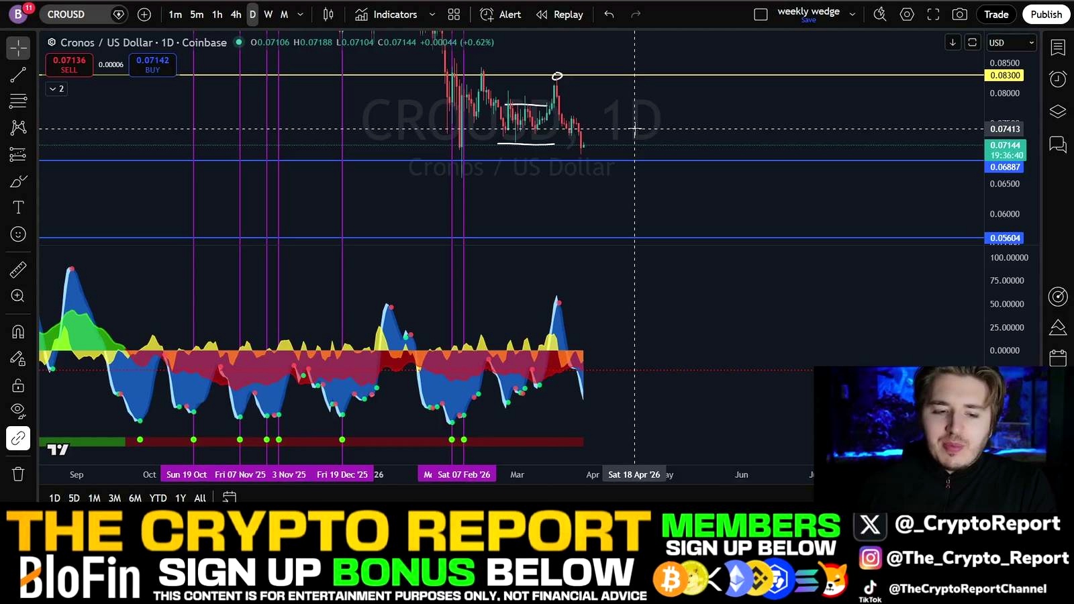This screenshot has width=1074, height=604.
Task: Open the USD currency dropdown
Action: point(1012,43)
